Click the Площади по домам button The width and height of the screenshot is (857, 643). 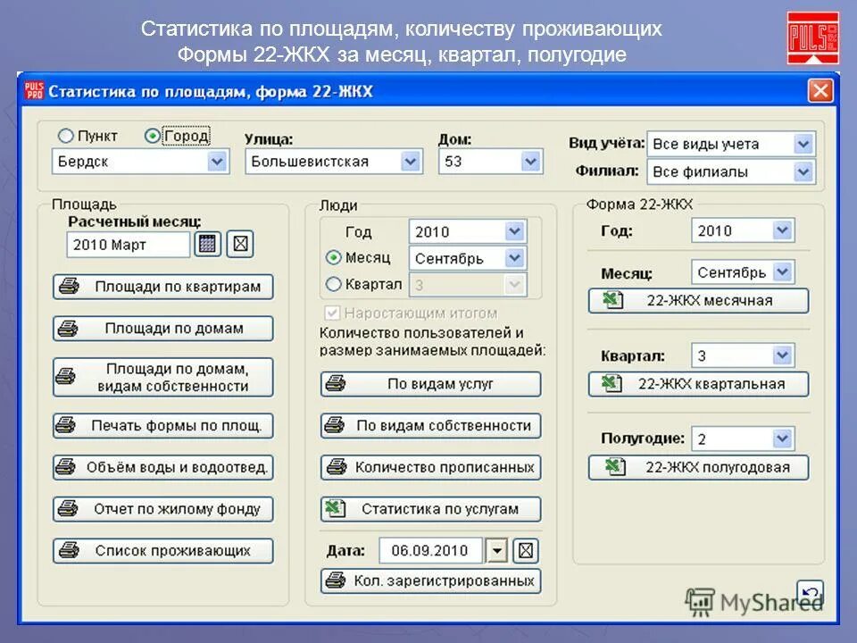coord(162,329)
